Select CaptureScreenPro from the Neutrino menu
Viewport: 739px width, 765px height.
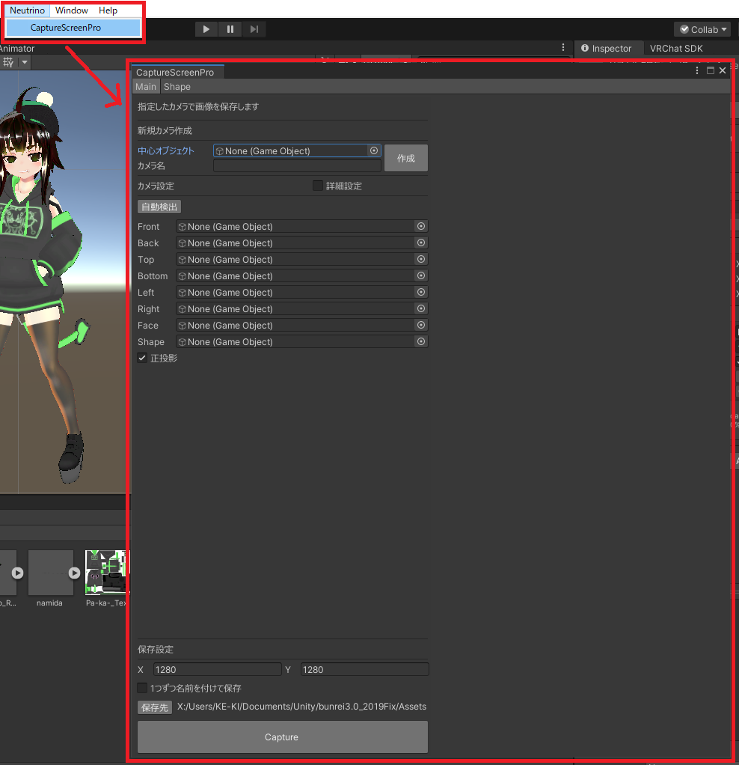66,28
